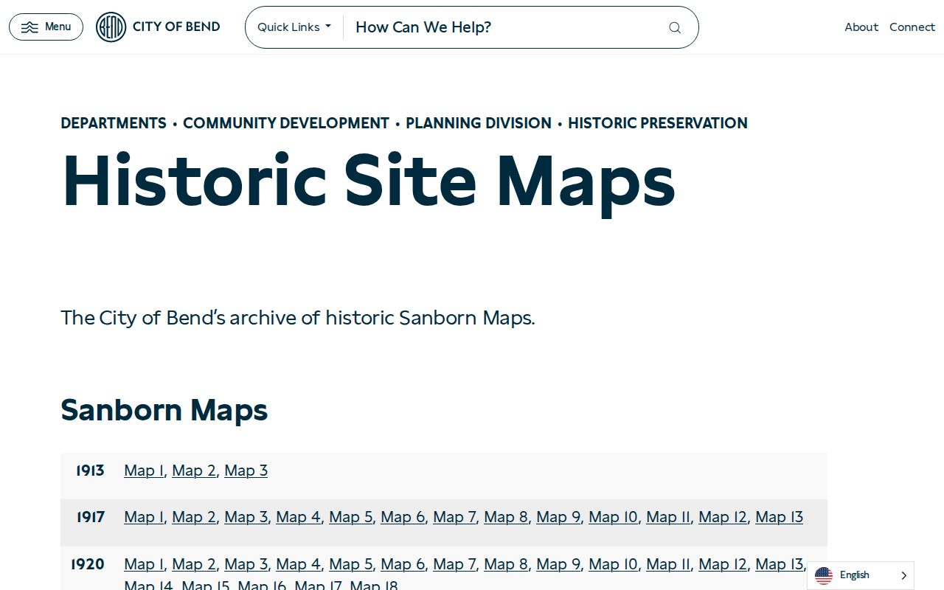Open the English language selector
944x590 pixels.
point(861,575)
